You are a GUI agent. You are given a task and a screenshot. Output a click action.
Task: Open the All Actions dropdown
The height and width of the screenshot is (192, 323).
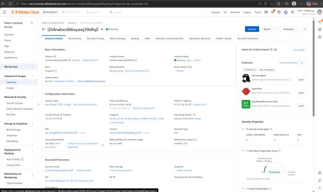pyautogui.click(x=290, y=29)
